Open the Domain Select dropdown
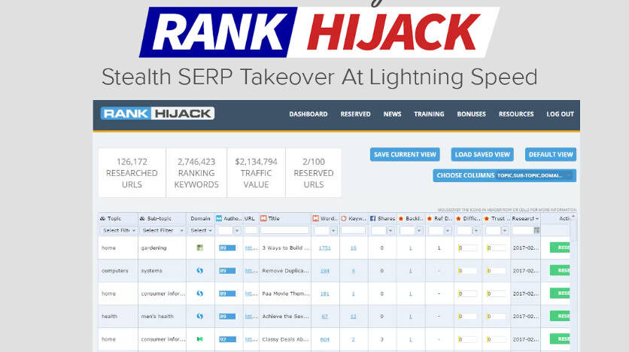The height and width of the screenshot is (352, 629). click(201, 230)
